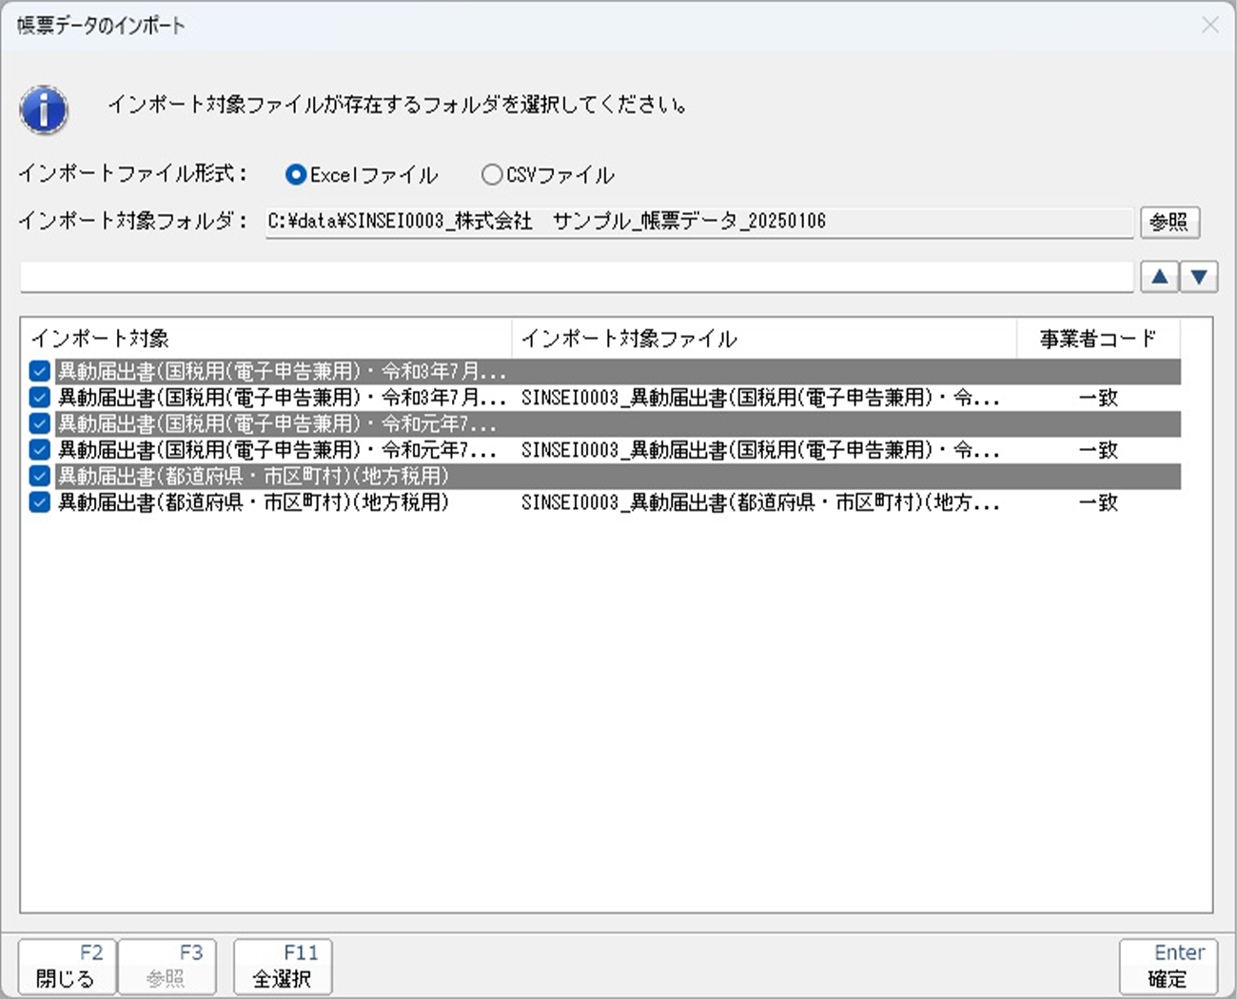The image size is (1237, 999).
Task: Toggle checkbox of 地方税用 row with file
Action: [39, 502]
